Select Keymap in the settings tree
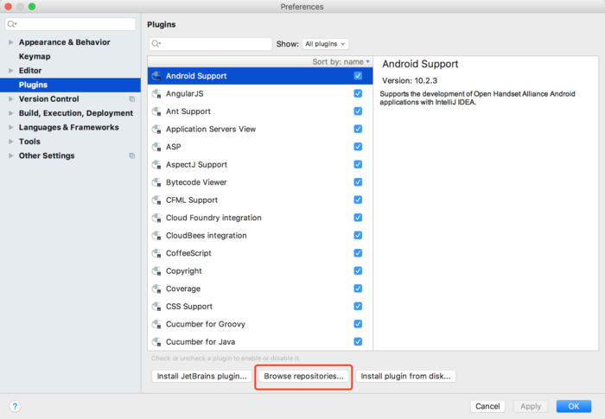This screenshot has width=605, height=419. coord(35,56)
